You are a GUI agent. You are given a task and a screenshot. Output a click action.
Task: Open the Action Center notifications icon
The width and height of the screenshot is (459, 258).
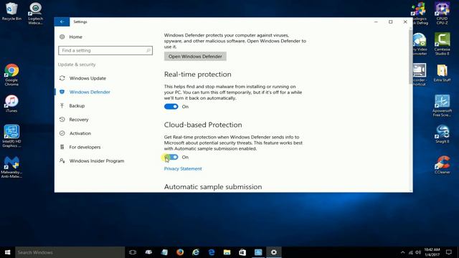pyautogui.click(x=449, y=252)
